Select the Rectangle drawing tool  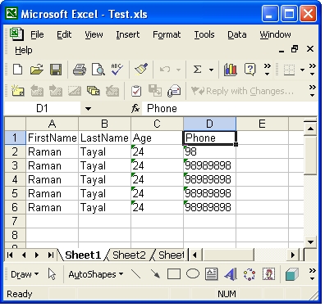coord(174,274)
